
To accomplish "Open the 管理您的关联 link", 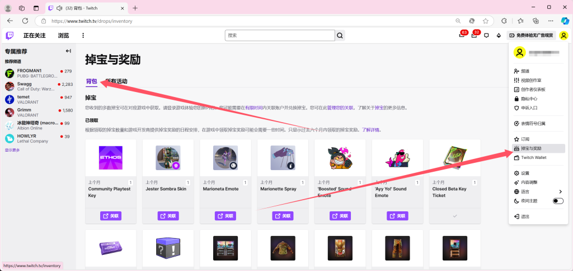I will 340,108.
